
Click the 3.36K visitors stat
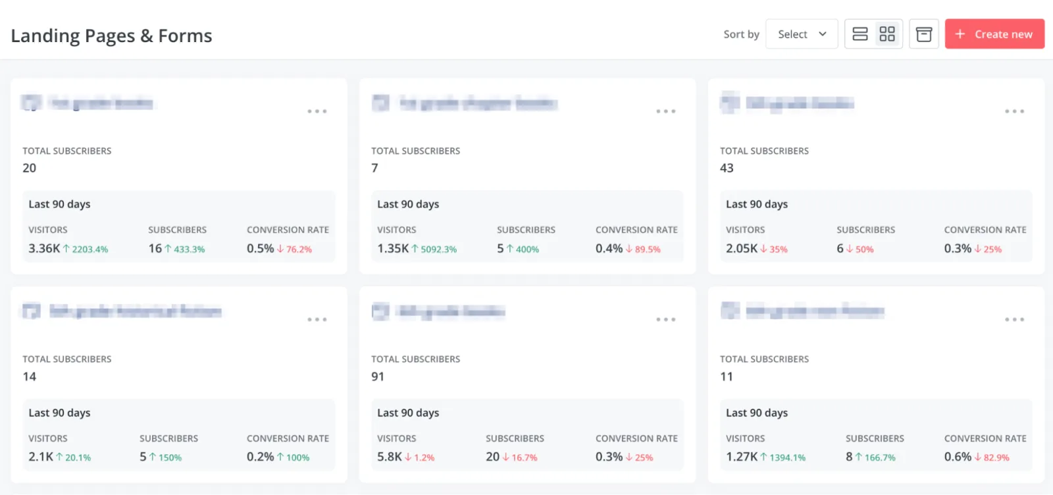click(44, 248)
